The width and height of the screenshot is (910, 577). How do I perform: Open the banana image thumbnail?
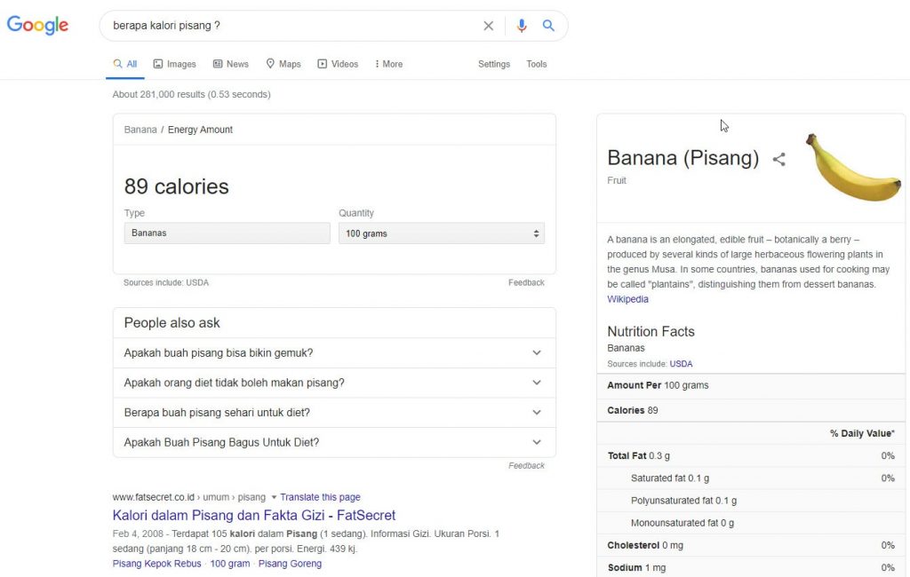click(853, 168)
